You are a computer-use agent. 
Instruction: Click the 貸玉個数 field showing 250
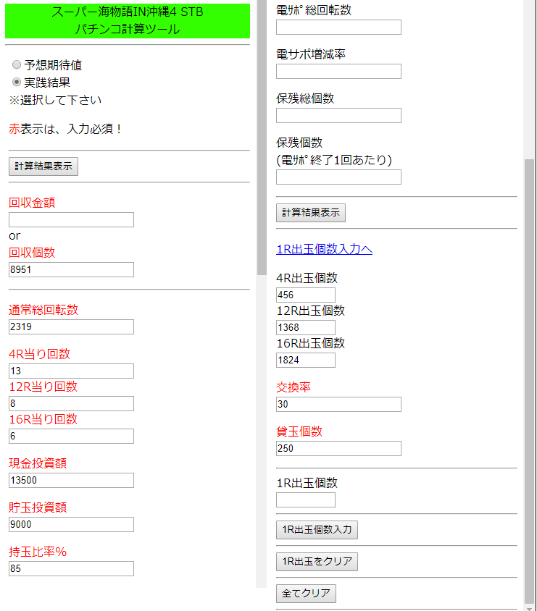tap(338, 449)
